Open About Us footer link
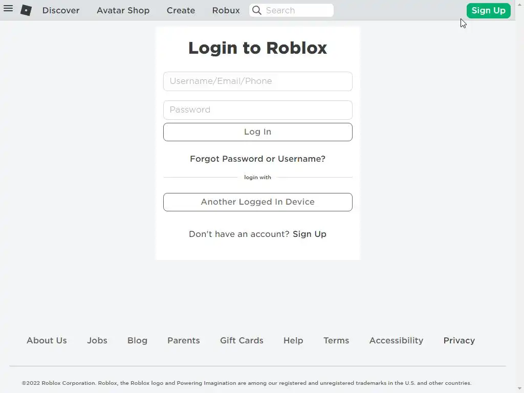 click(47, 340)
